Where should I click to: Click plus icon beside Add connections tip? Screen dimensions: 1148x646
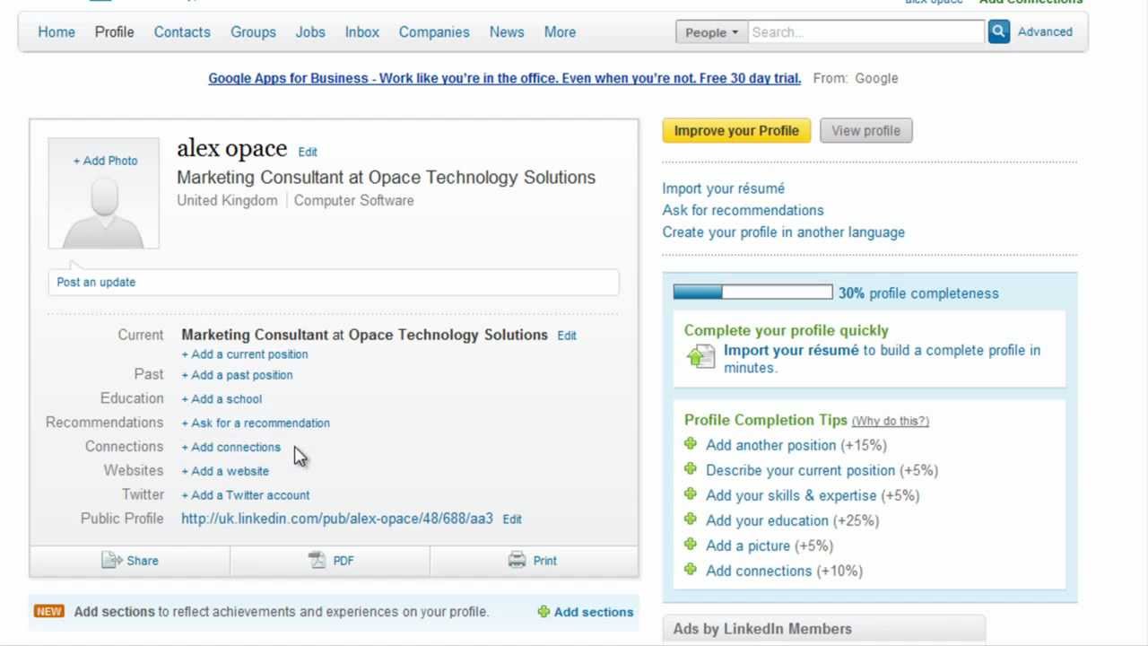point(690,569)
